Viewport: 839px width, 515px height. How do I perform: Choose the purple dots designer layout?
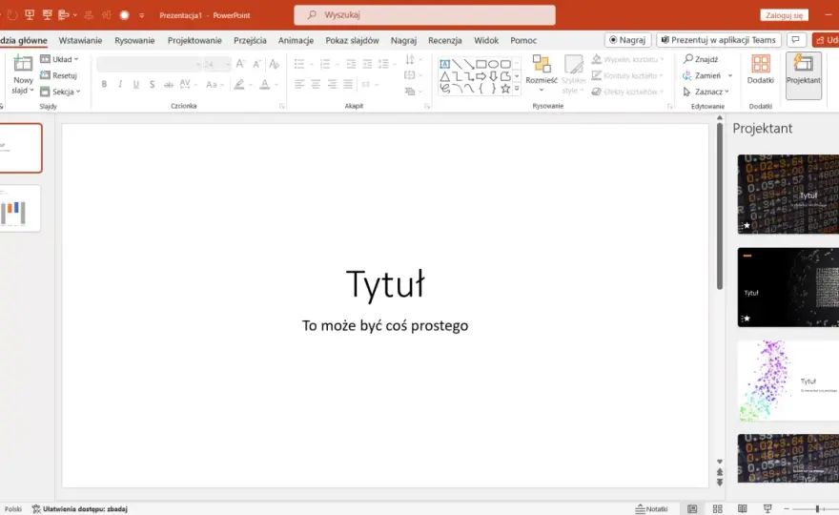tap(788, 381)
